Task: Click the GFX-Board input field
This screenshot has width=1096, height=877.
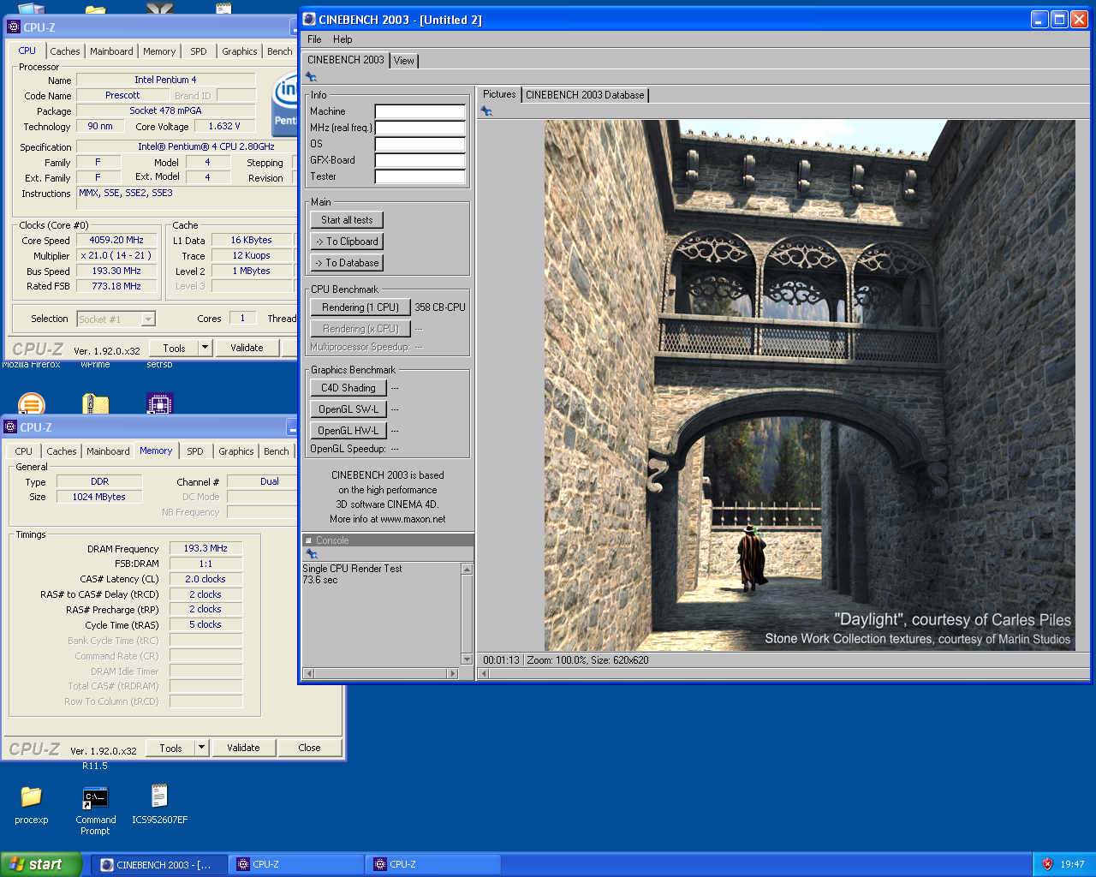Action: tap(420, 160)
